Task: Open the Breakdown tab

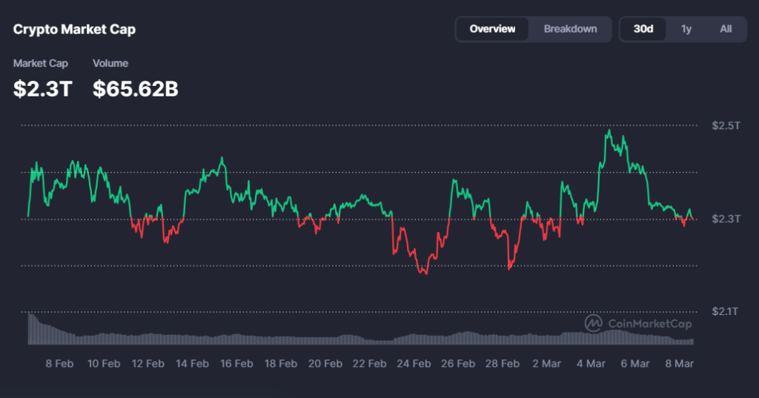Action: pyautogui.click(x=570, y=29)
